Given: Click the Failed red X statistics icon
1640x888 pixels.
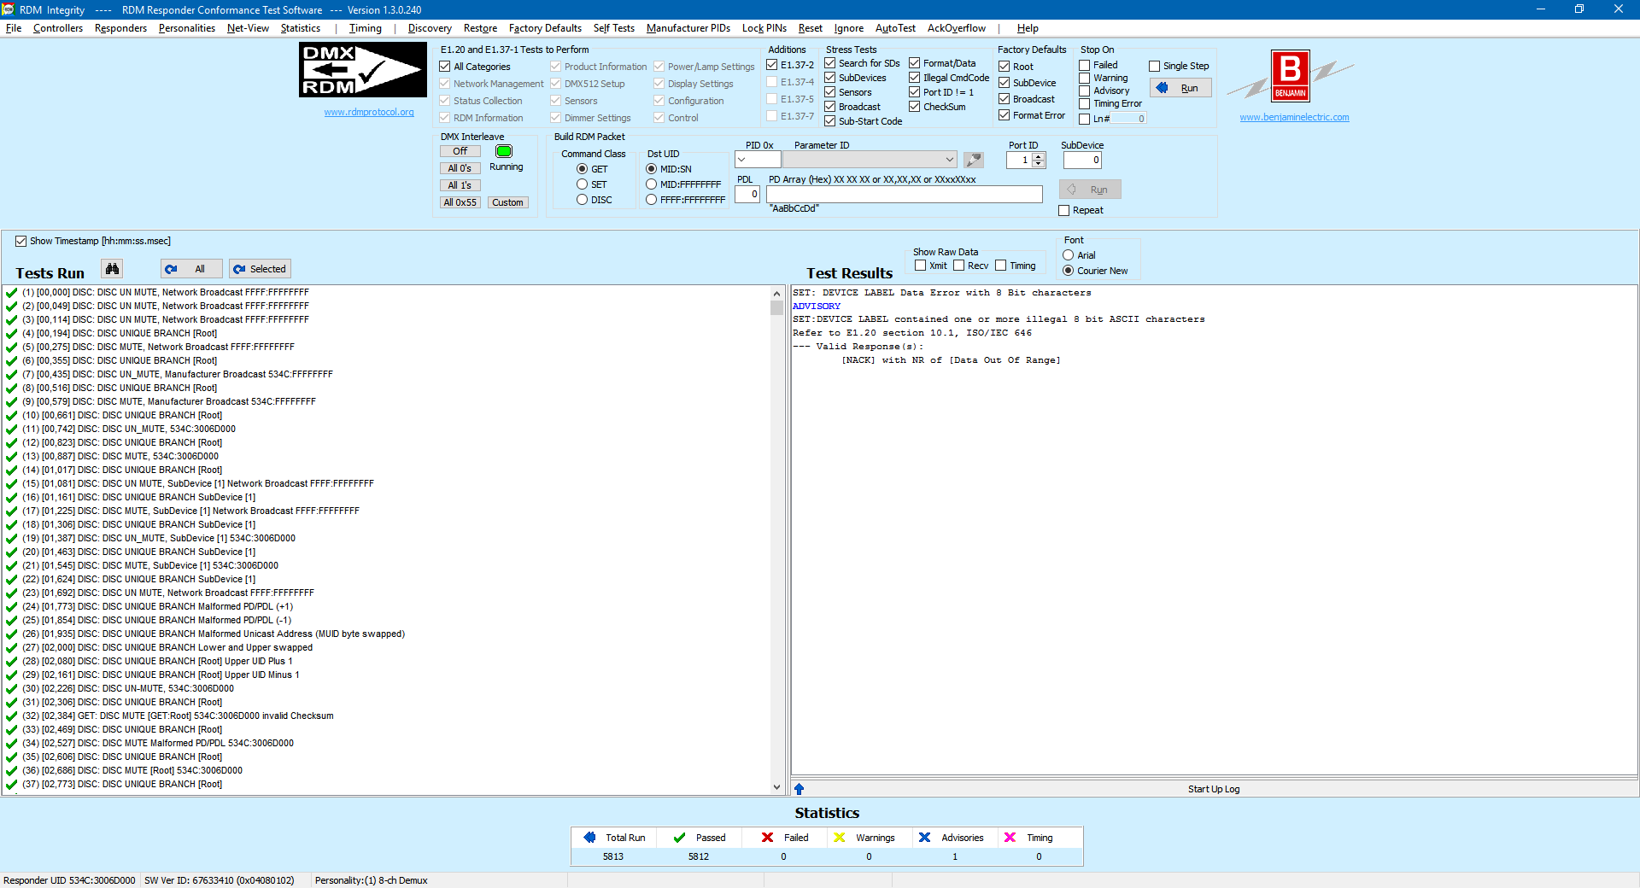Looking at the screenshot, I should 767,838.
